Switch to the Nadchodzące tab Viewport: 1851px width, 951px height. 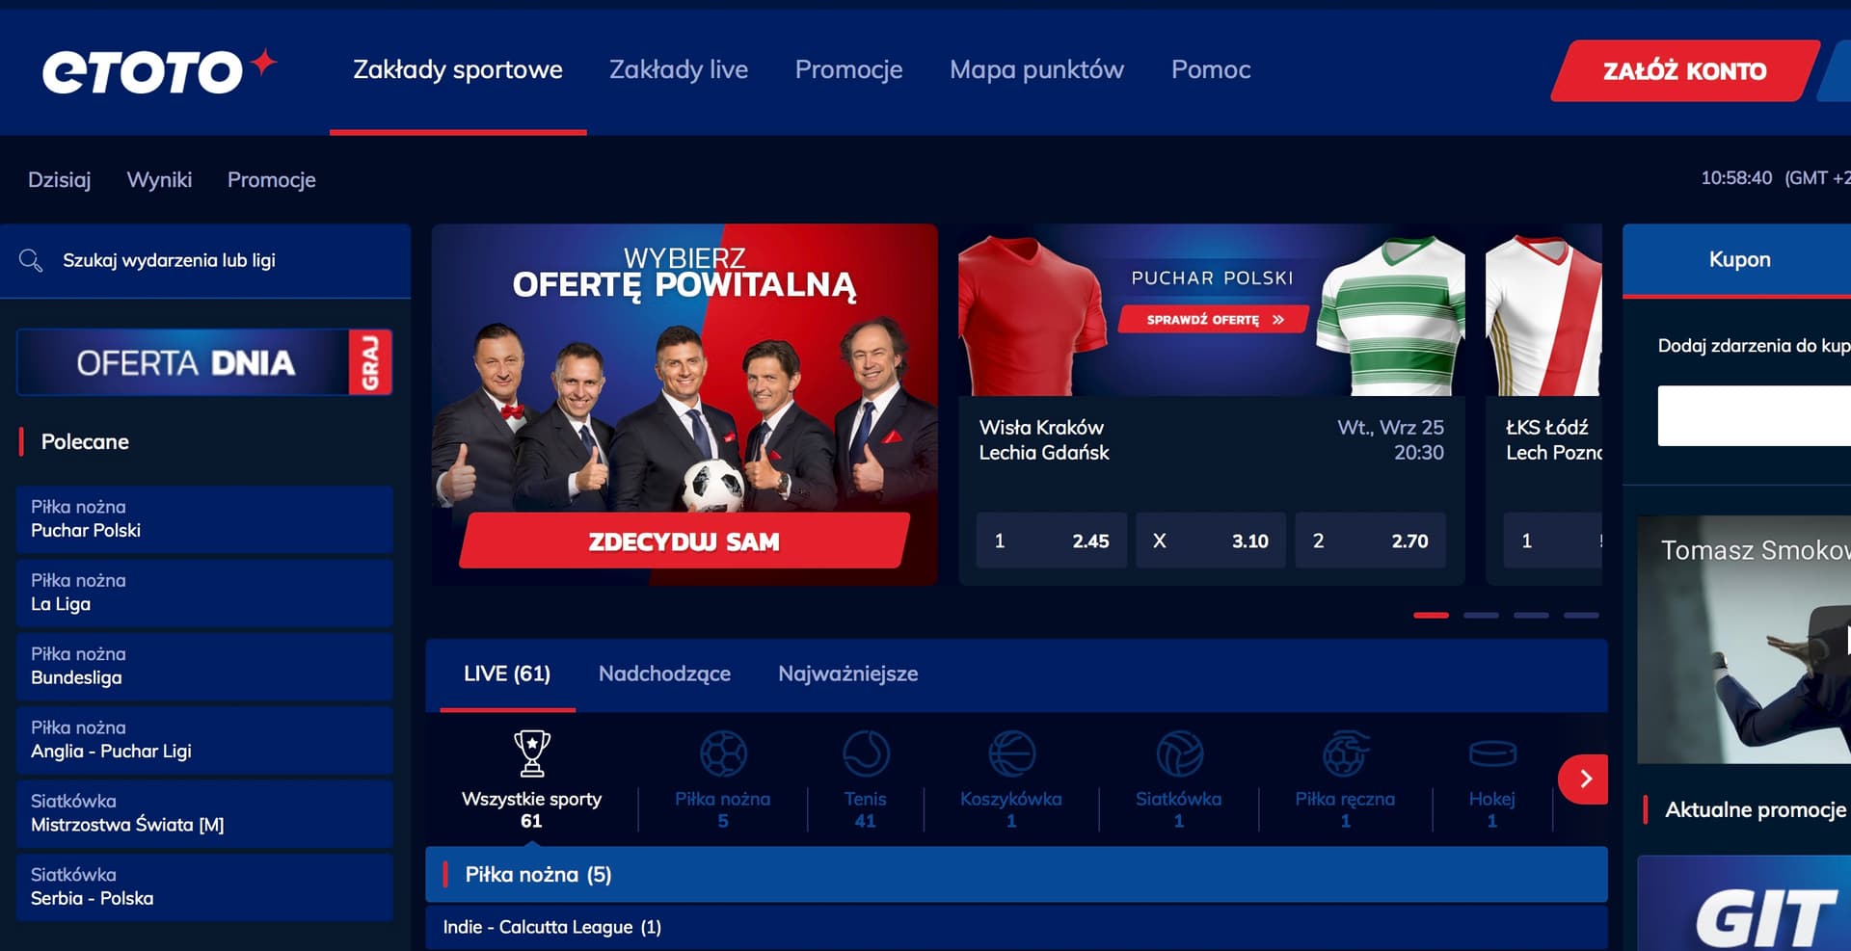pyautogui.click(x=664, y=674)
